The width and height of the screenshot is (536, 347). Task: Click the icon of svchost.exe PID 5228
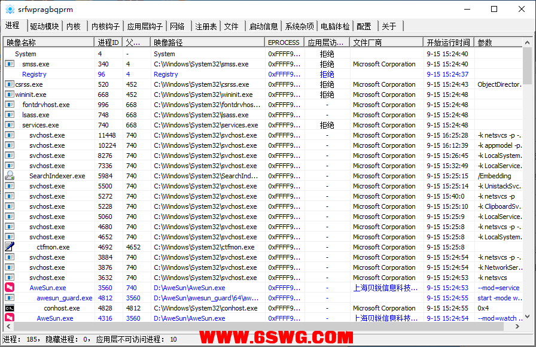pos(10,206)
